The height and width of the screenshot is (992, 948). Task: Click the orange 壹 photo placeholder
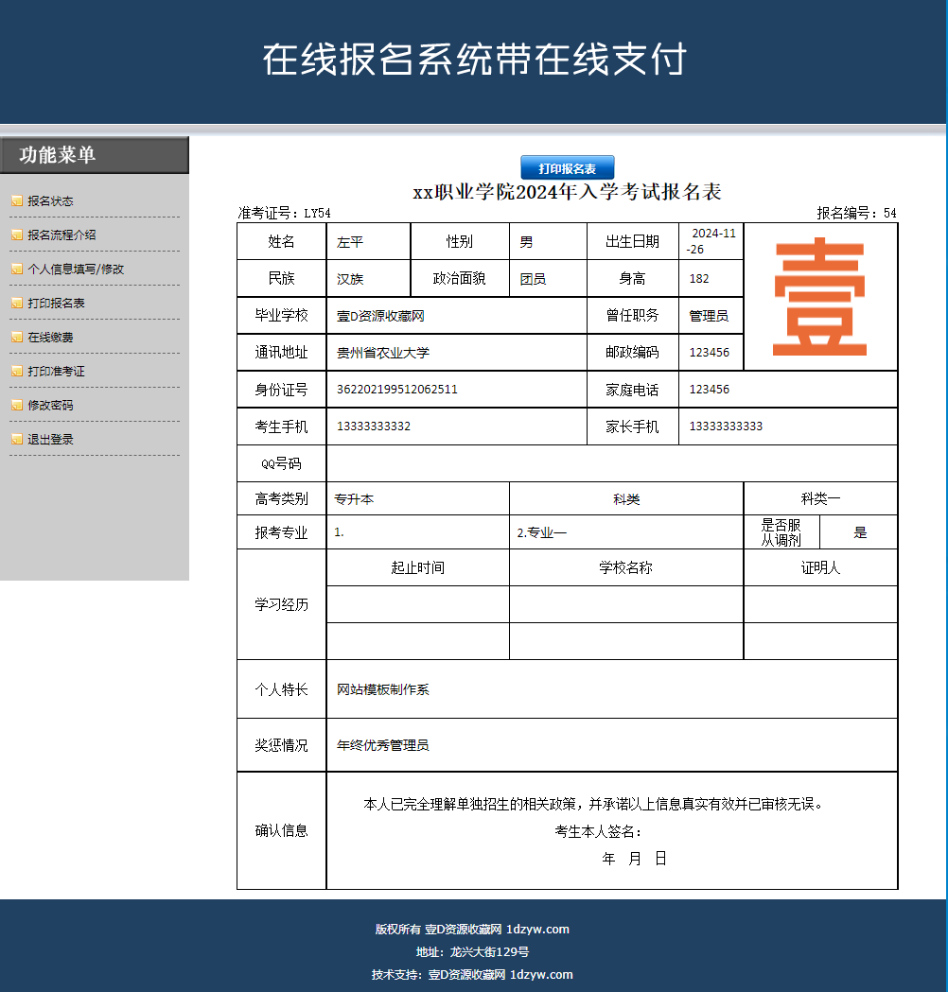pyautogui.click(x=819, y=297)
